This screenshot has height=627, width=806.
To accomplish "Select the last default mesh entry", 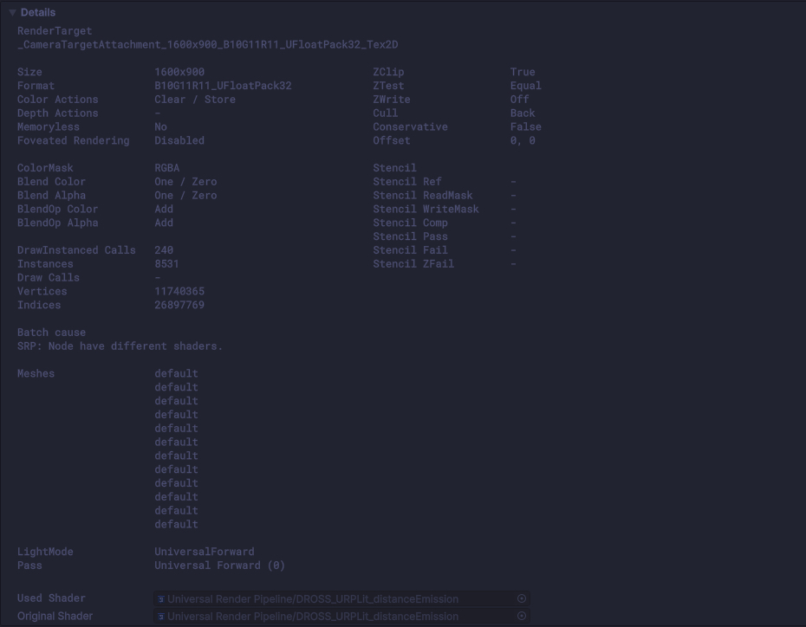I will 176,524.
